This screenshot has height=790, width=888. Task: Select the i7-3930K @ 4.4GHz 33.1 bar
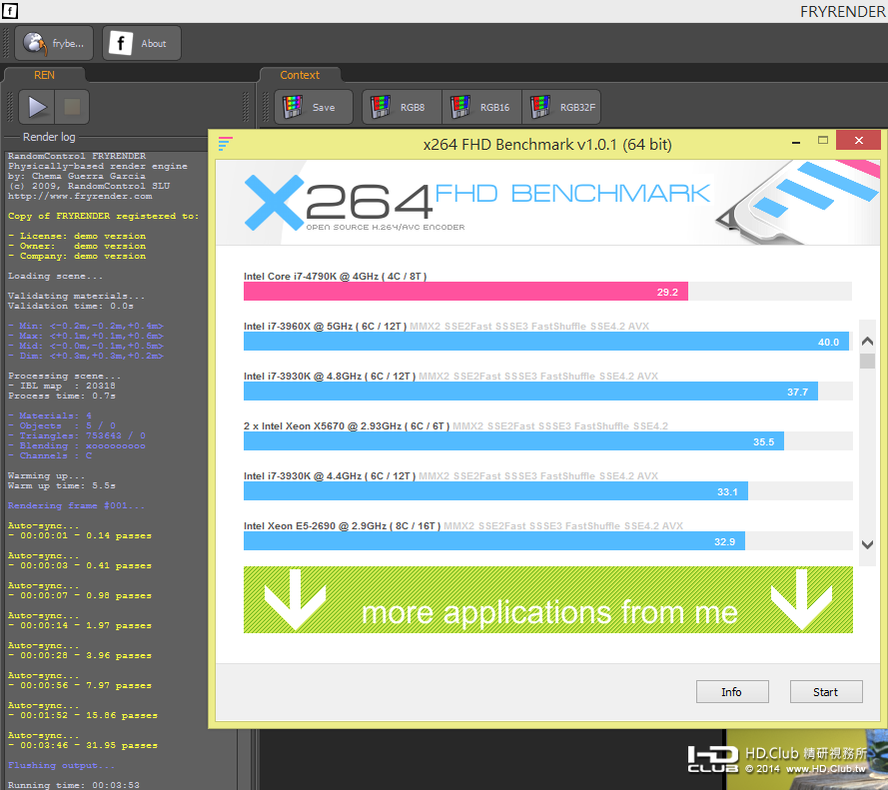[x=495, y=491]
